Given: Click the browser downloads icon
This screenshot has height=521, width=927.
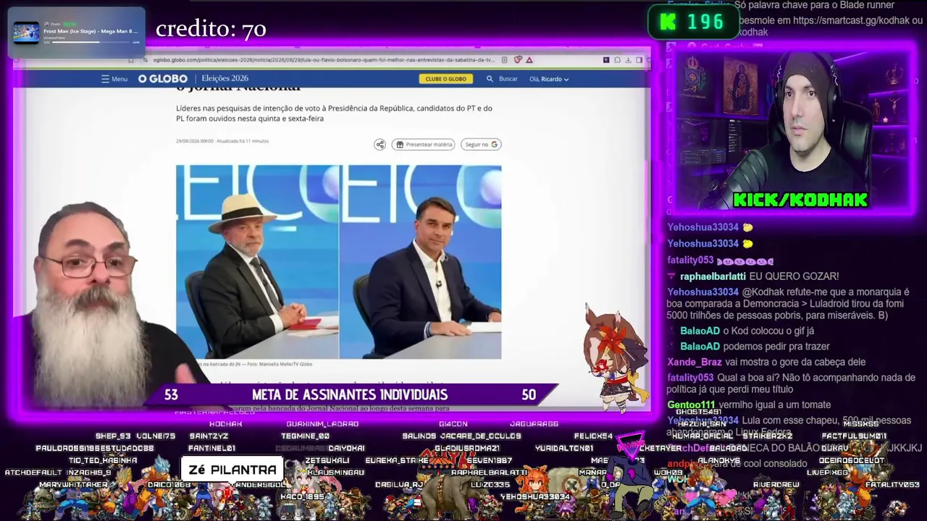Looking at the screenshot, I should pos(628,60).
